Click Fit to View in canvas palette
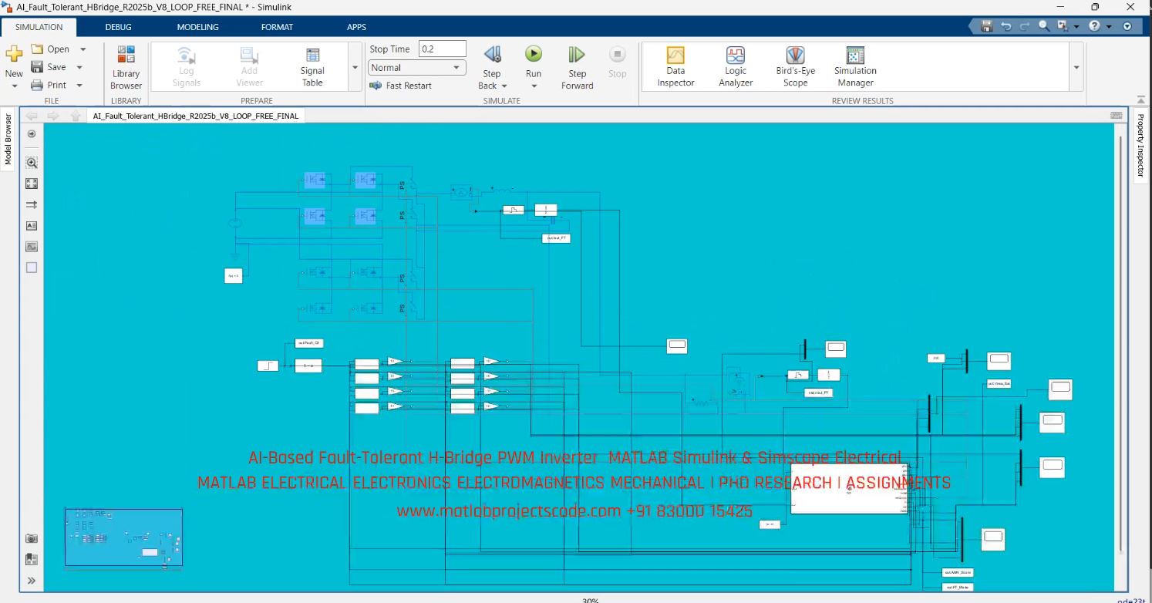The width and height of the screenshot is (1152, 603). 32,184
